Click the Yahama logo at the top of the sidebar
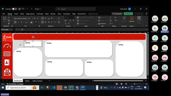Viewport: 171px width, 96px height. [7, 37]
